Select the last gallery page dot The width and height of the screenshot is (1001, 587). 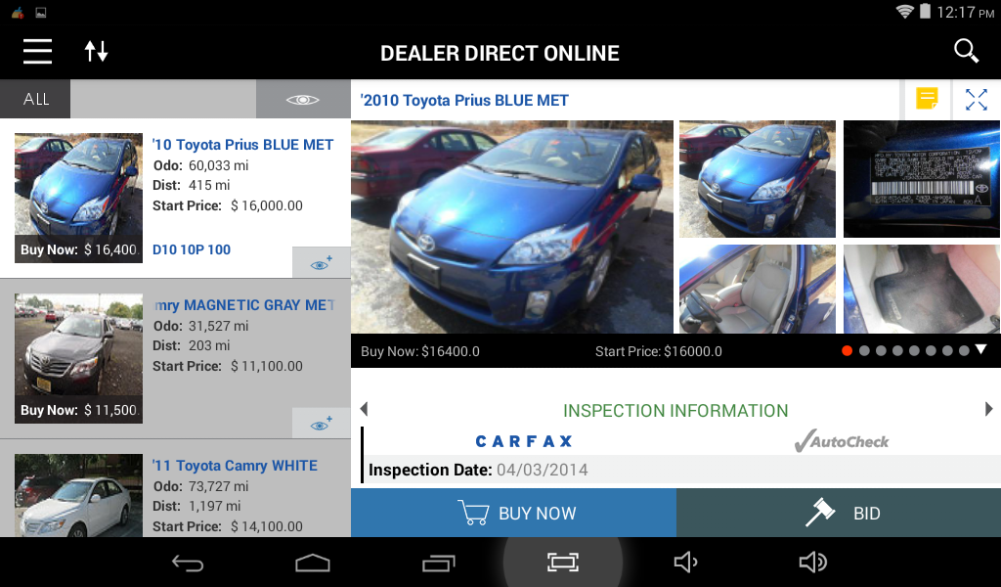coord(964,350)
